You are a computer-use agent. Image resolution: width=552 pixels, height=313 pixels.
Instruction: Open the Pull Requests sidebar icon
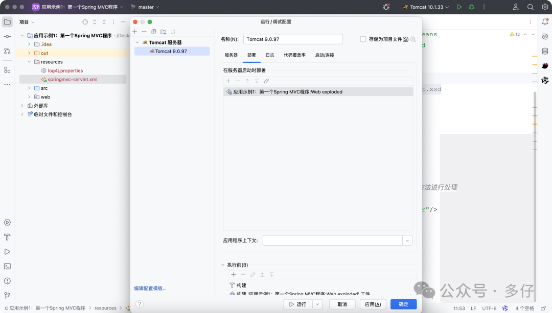[x=7, y=51]
